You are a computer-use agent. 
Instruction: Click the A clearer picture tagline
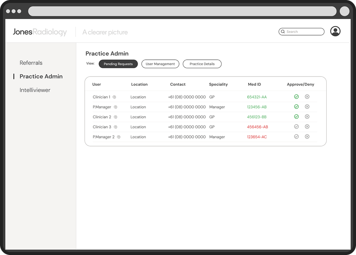(x=105, y=32)
